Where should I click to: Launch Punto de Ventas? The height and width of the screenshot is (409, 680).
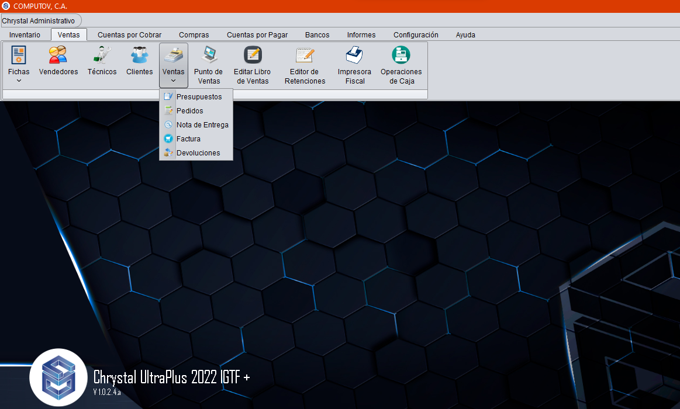click(208, 65)
